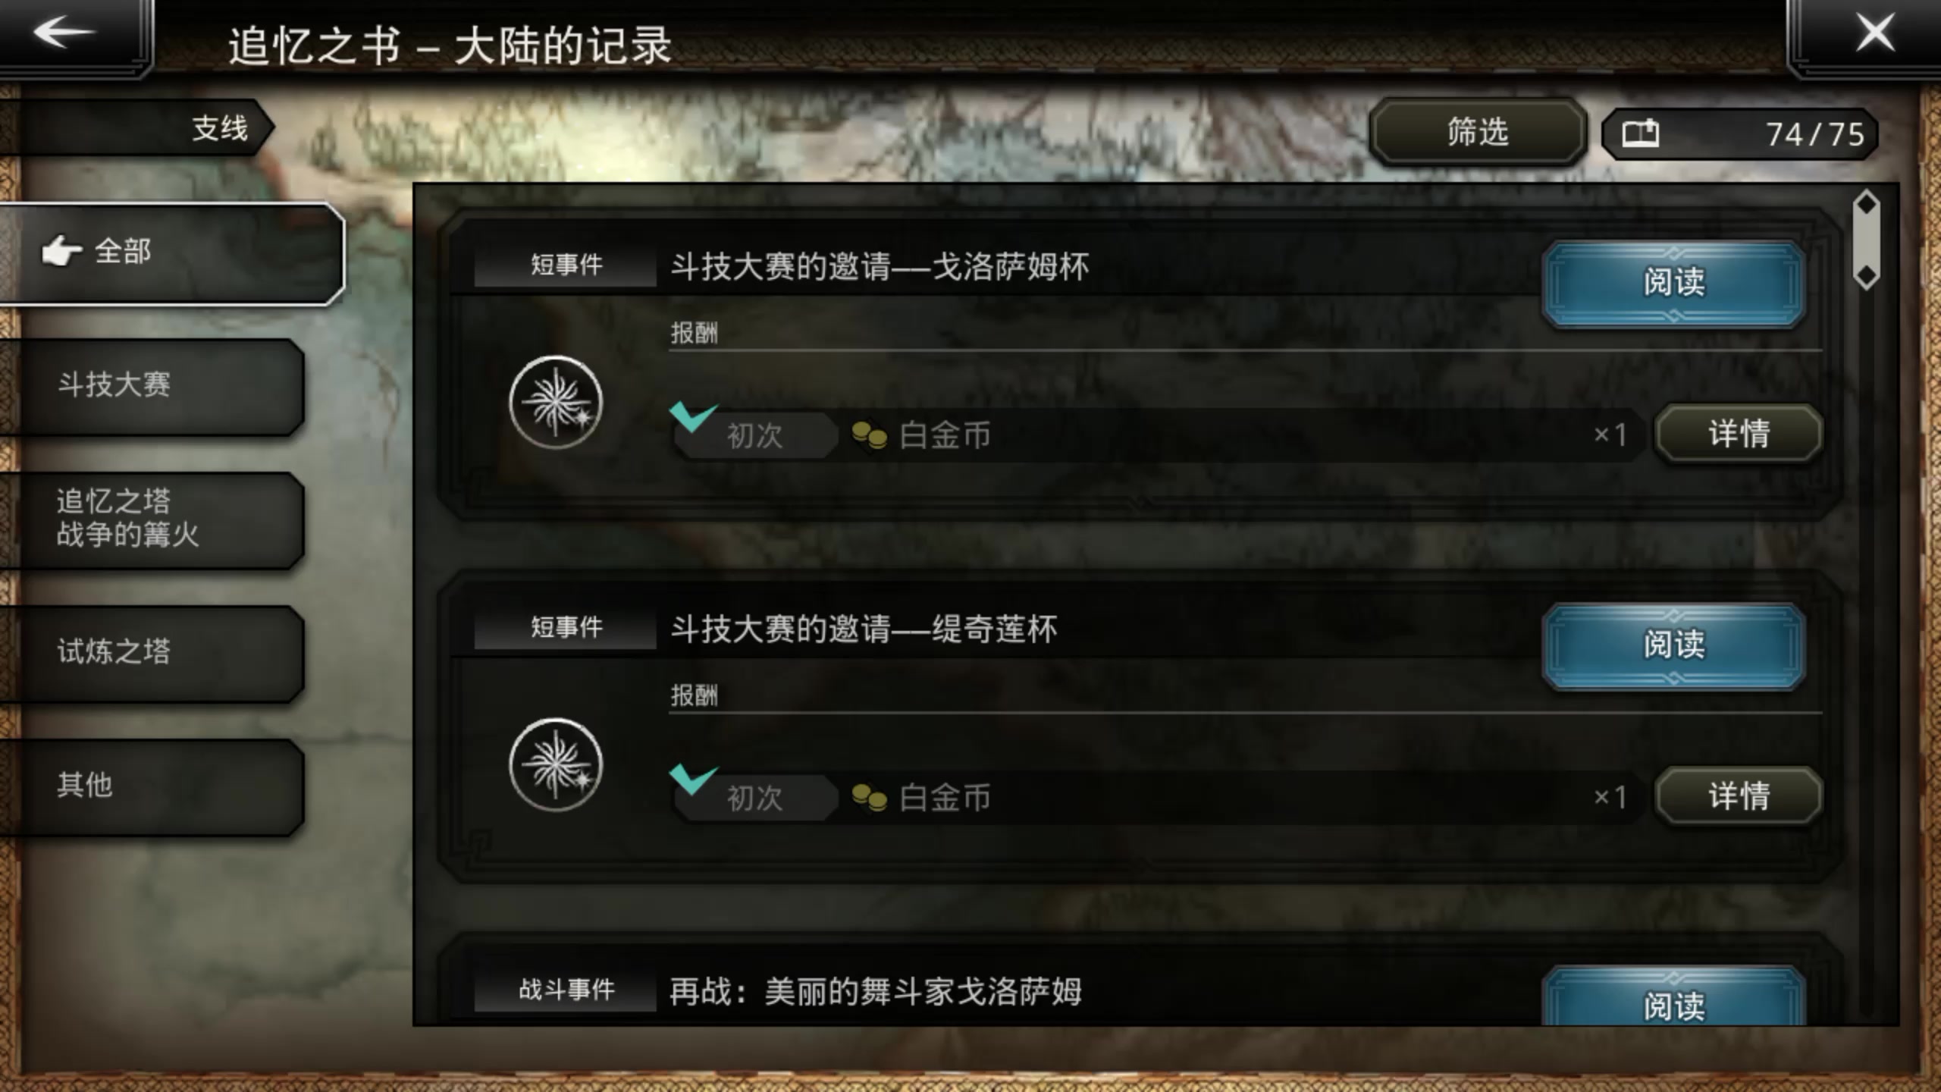Toggle the 初次 checkmark for 缇奇莲杯 reward

tap(693, 779)
